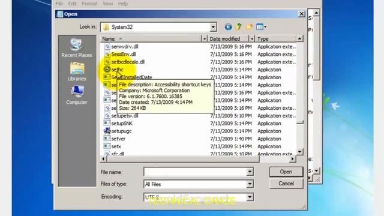Image resolution: width=384 pixels, height=216 pixels.
Task: Click the Open button
Action: pyautogui.click(x=286, y=172)
